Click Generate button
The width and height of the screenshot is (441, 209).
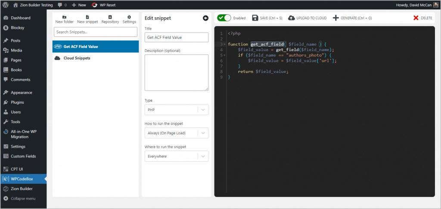click(352, 18)
